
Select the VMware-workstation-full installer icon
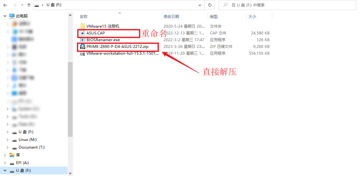(82, 53)
